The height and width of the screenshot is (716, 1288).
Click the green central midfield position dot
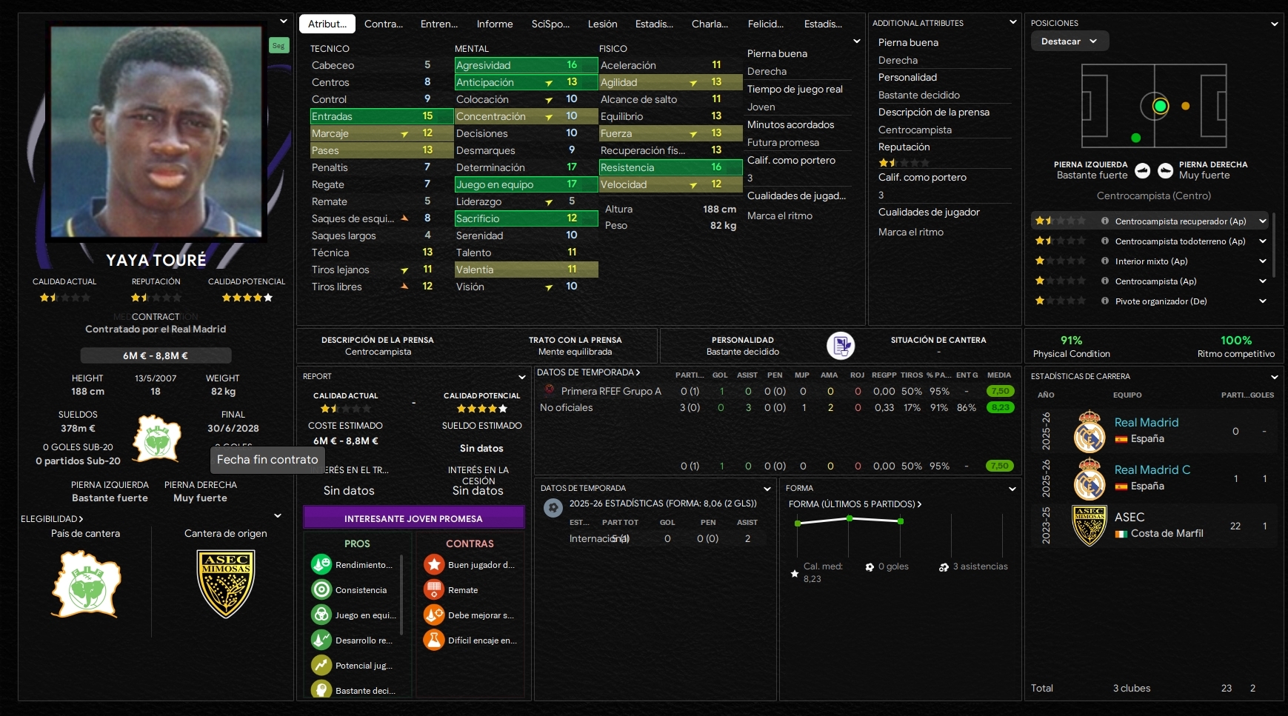coord(1160,106)
